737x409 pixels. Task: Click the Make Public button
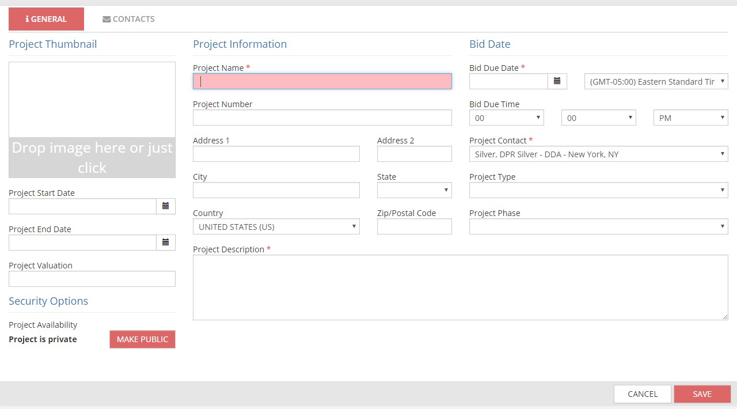tap(142, 339)
